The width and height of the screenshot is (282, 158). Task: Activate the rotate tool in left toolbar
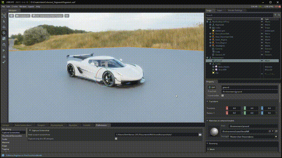(4, 33)
